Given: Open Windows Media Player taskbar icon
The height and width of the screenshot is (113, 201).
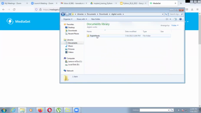Looking at the screenshot, I should coord(31,110).
